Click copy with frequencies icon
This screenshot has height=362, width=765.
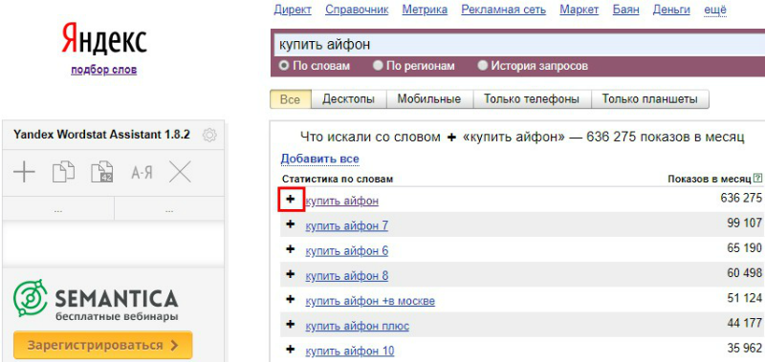102,173
